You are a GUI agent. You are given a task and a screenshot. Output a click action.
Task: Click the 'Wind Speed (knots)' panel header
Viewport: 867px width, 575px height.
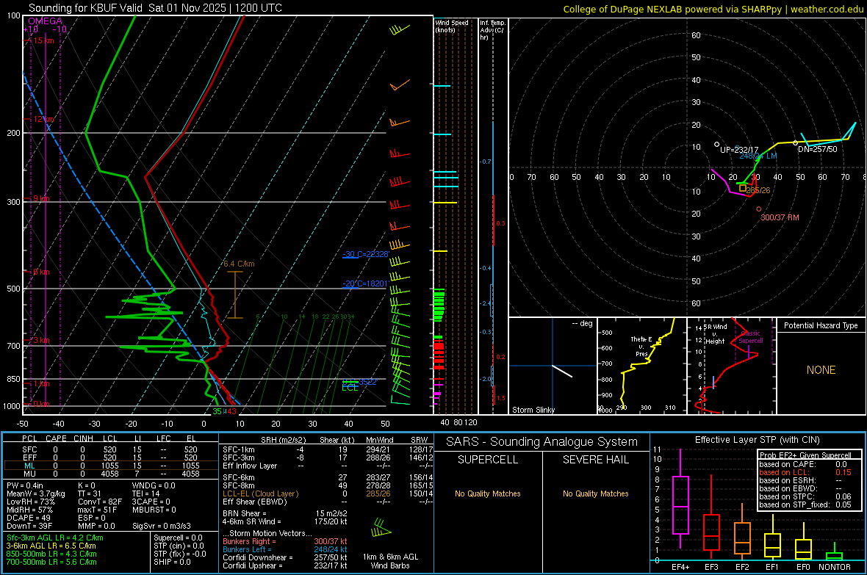pyautogui.click(x=452, y=26)
